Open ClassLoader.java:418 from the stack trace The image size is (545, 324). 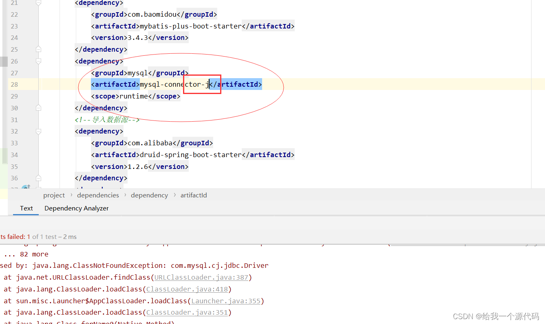[187, 289]
